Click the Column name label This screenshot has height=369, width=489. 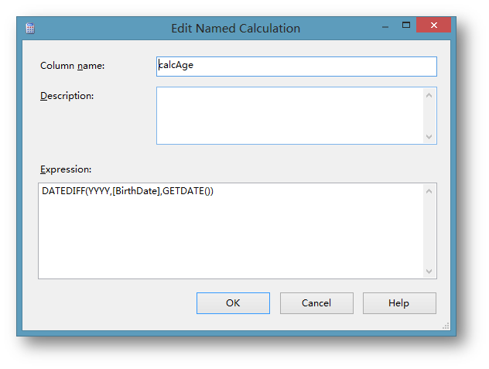pos(73,66)
